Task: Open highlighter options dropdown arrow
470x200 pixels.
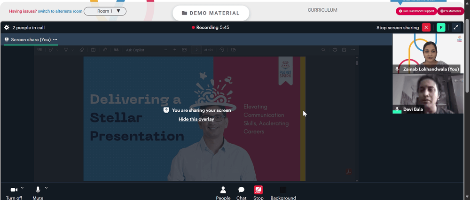Action: (x=57, y=50)
